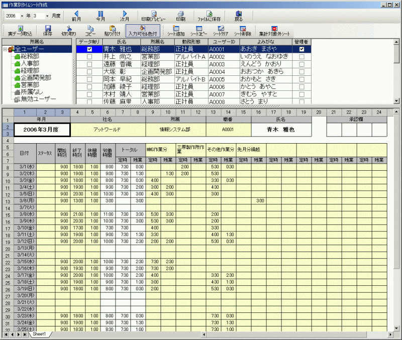Screen dimensions: 402x340
Task: Select the 情報システム部 department cell
Action: pyautogui.click(x=175, y=130)
